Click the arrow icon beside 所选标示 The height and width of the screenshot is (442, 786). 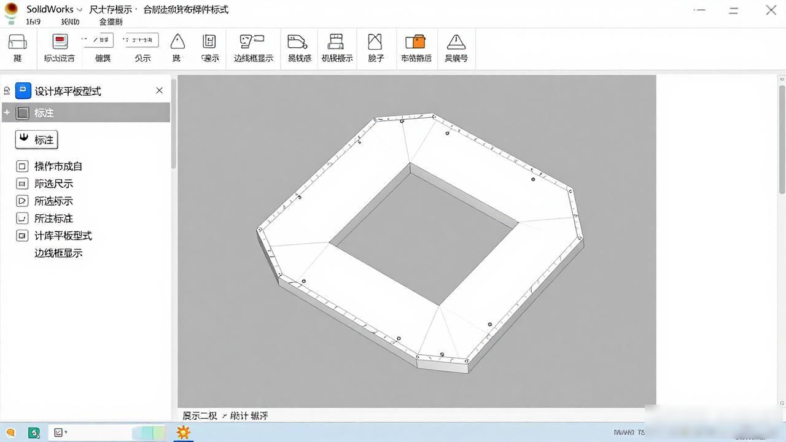pyautogui.click(x=22, y=201)
